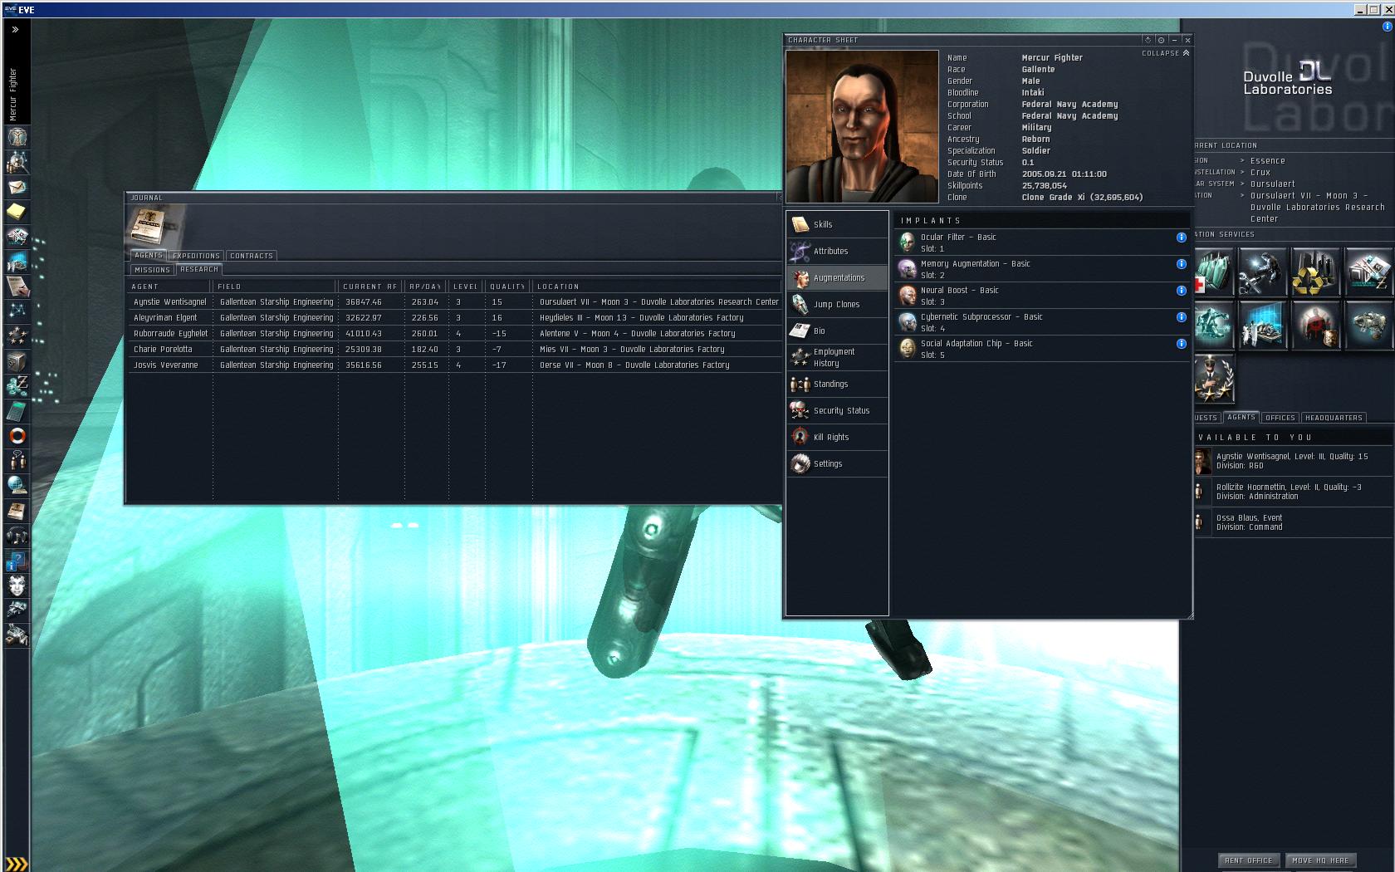Open the Jukebox headphones icon in sidebar
Viewport: 1395px width, 872px height.
[17, 536]
